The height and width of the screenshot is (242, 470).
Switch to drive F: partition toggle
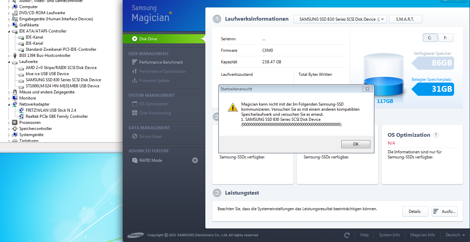click(x=446, y=38)
